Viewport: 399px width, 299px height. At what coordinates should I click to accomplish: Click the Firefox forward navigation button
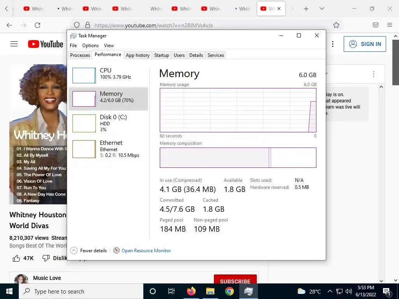23,25
